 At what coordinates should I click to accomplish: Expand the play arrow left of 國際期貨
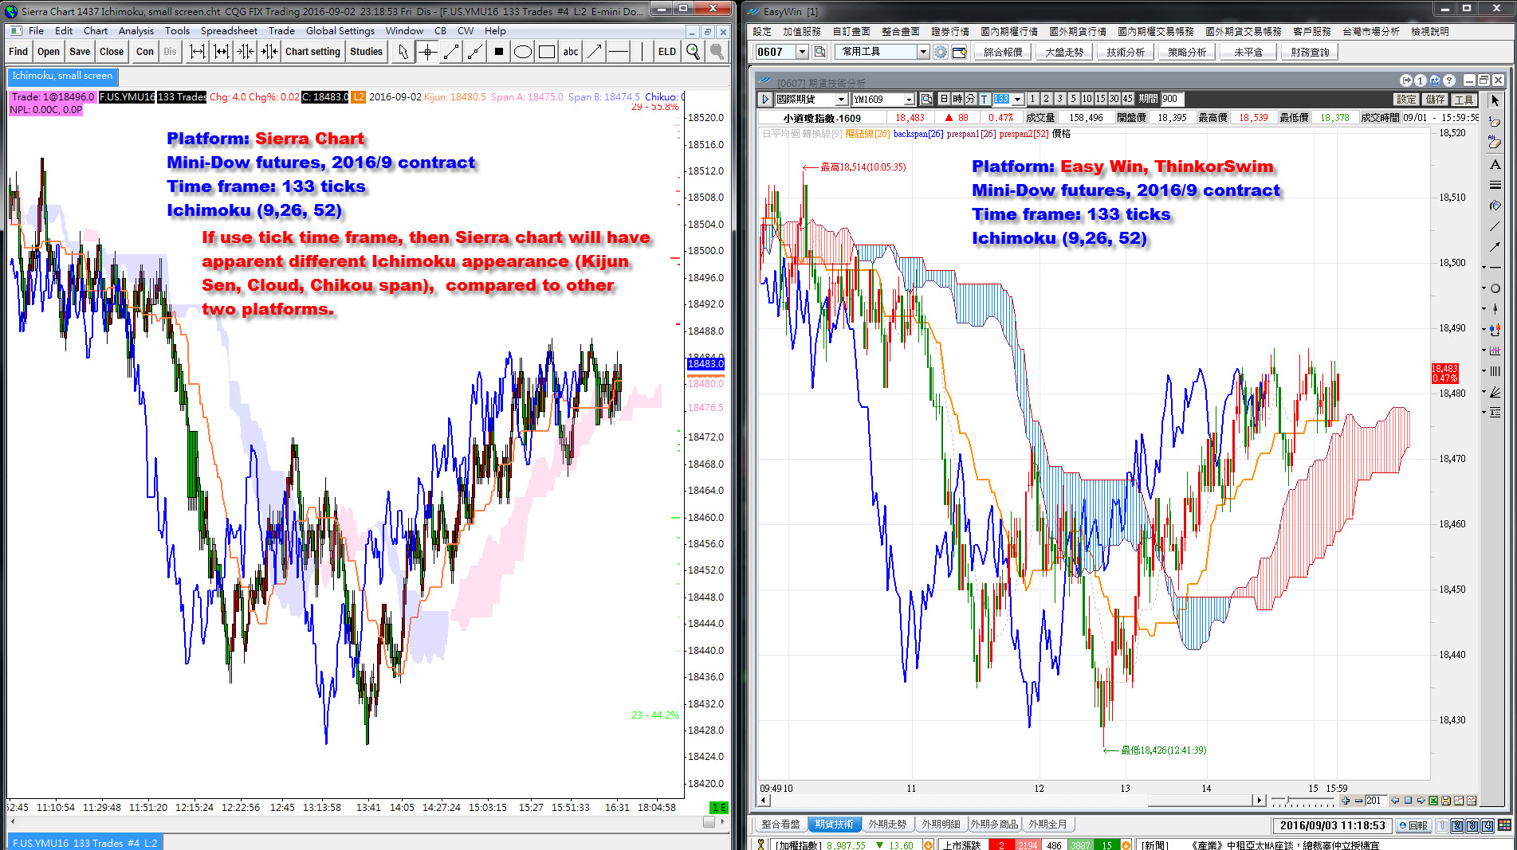(x=765, y=99)
